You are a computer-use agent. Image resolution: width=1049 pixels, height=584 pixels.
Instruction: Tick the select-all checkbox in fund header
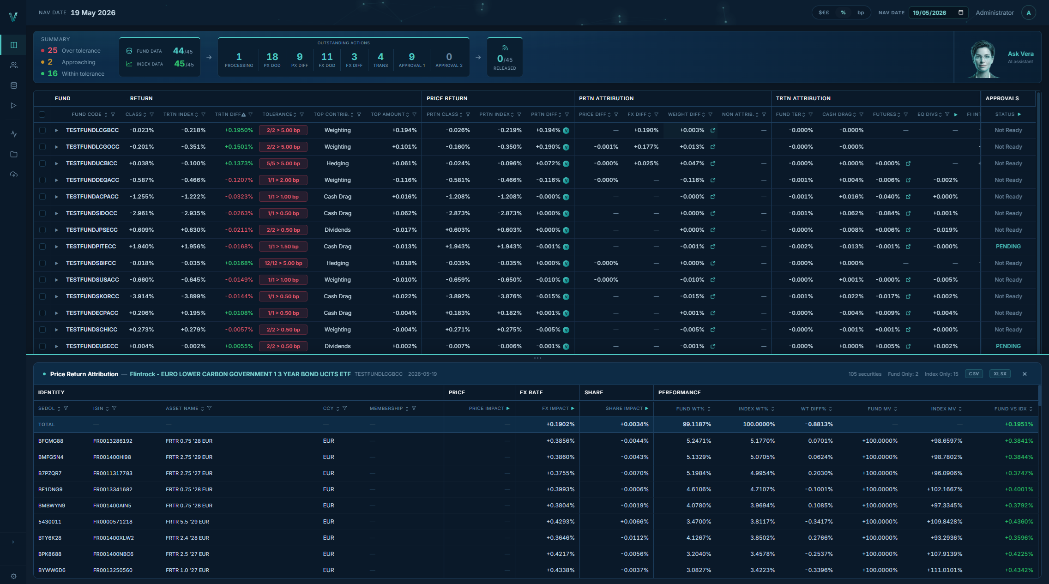(x=42, y=114)
